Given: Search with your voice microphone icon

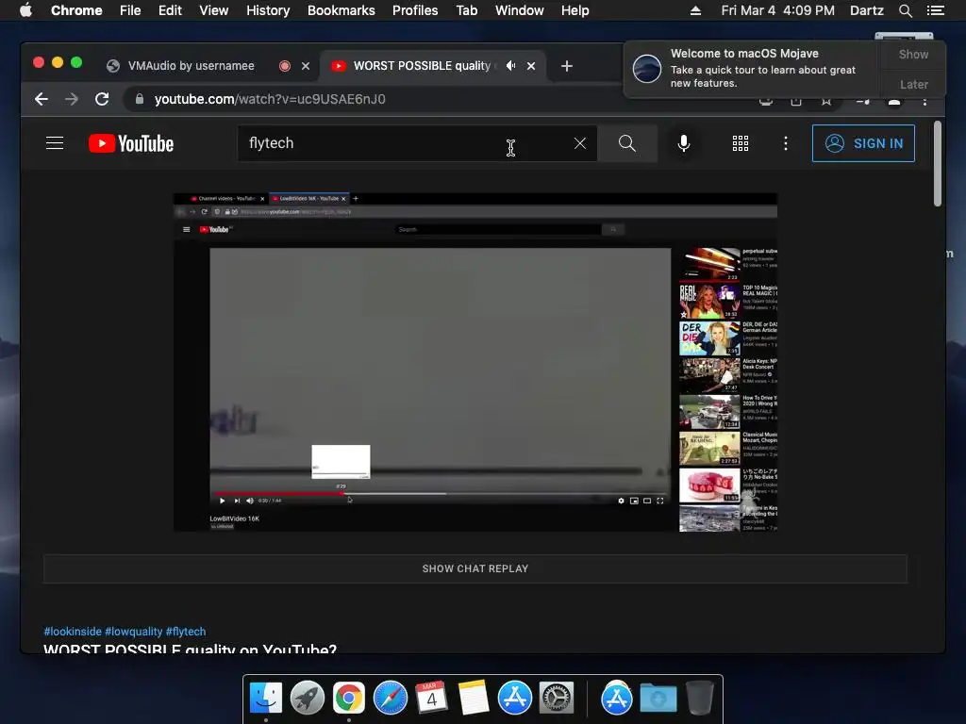Looking at the screenshot, I should tap(683, 143).
